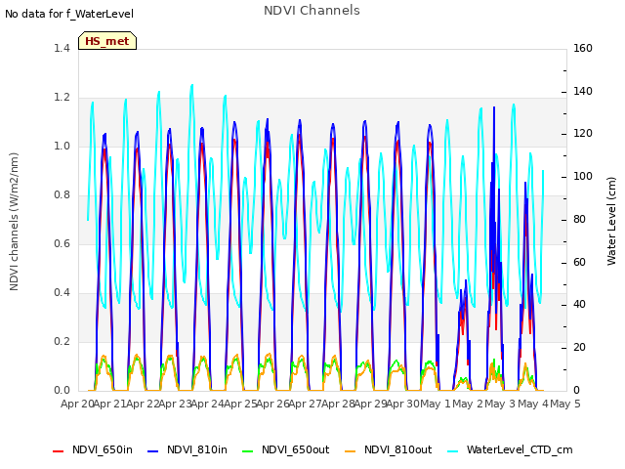This screenshot has height=469, width=625.
Task: Toggle the NDVI_650out legend entry
Action: 286,449
